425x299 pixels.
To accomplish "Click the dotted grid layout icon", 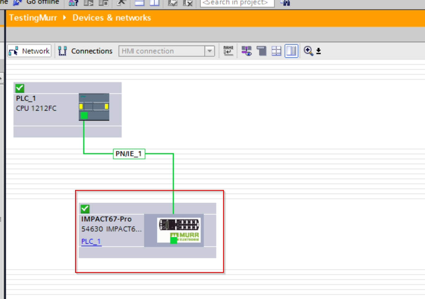I will pos(276,51).
